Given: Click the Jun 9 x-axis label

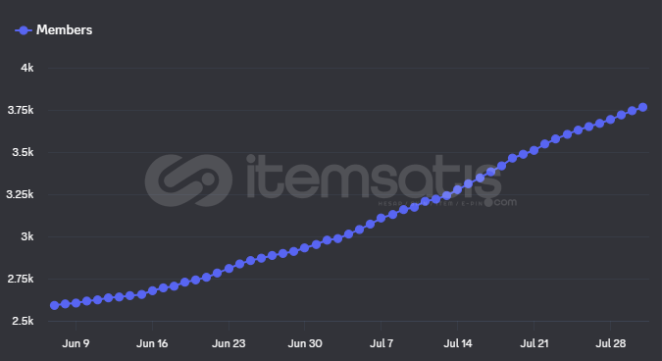Looking at the screenshot, I should 76,343.
